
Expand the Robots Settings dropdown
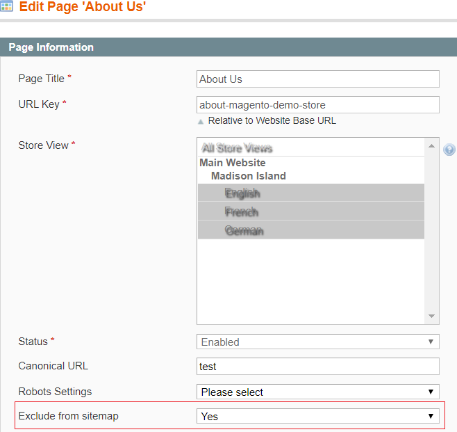click(x=318, y=392)
